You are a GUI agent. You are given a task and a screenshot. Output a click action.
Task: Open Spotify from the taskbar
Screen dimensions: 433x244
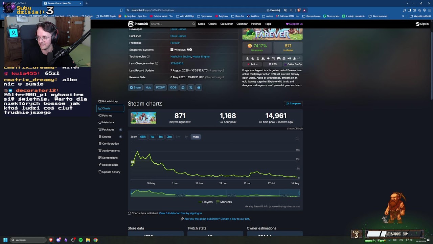[x=81, y=240]
